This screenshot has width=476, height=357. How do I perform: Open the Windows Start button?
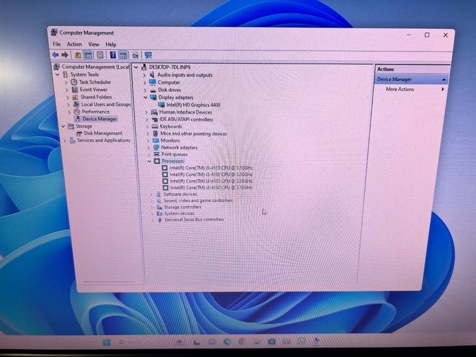click(107, 342)
